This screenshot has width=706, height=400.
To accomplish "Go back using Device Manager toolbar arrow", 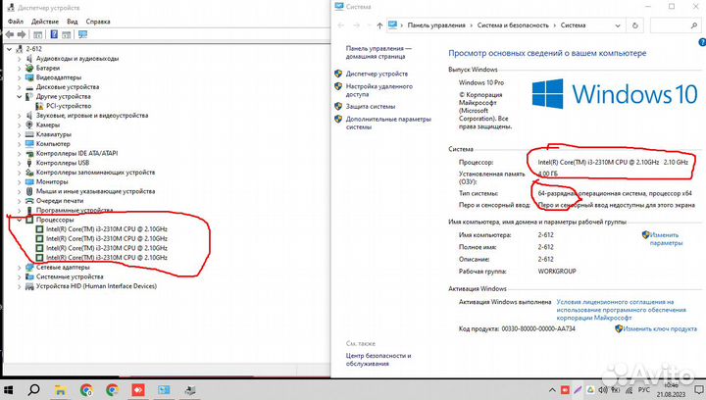I will 10,34.
